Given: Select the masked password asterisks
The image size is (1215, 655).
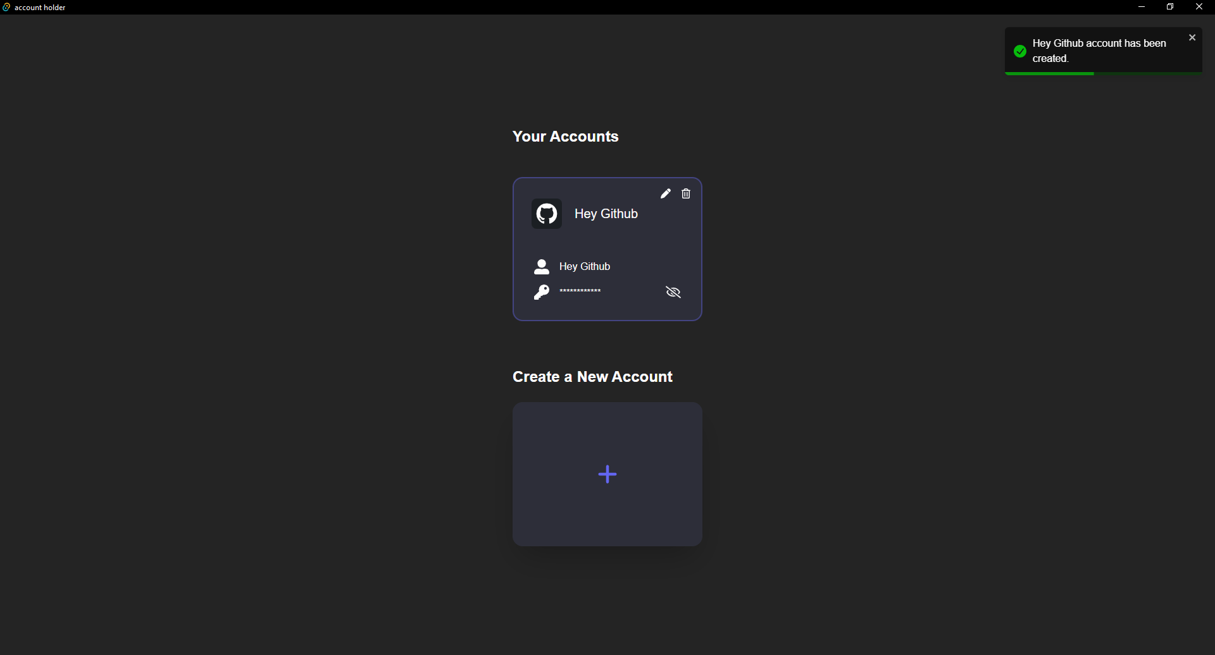Looking at the screenshot, I should (x=580, y=291).
